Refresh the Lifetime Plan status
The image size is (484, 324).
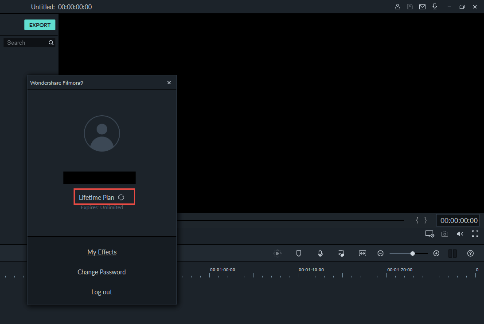click(x=121, y=198)
